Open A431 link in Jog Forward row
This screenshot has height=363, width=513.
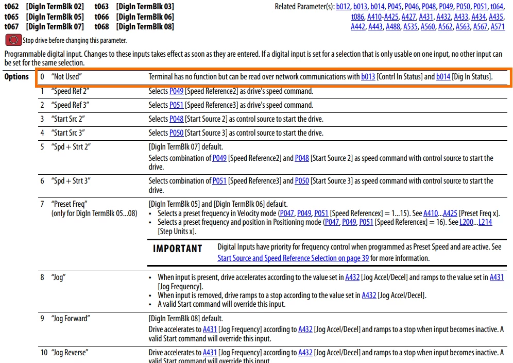click(210, 329)
